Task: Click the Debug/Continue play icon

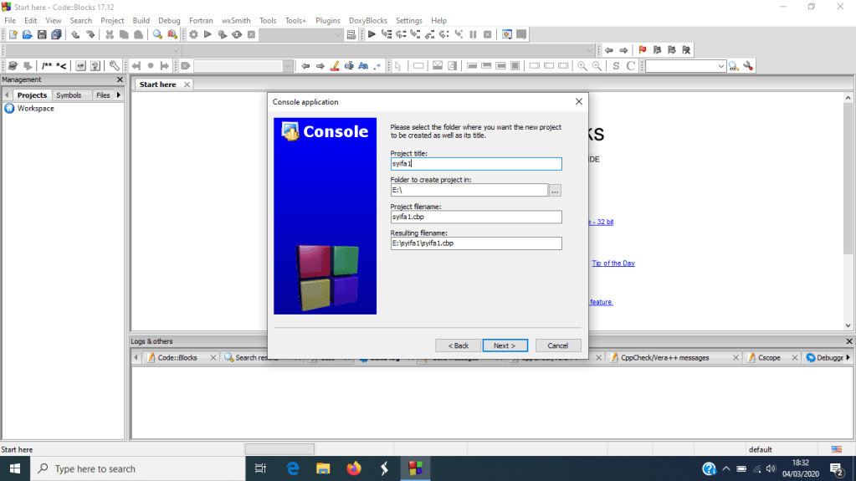Action: (372, 34)
